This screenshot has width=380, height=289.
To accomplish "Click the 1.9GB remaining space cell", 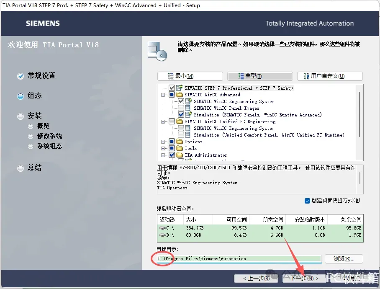I will [x=355, y=235].
